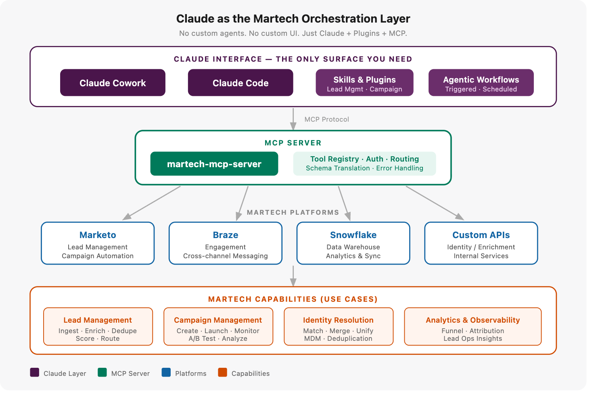Click 'Identity / Enrichment' text under Custom APIs
Viewport: 594px width, 398px height.
[x=481, y=247]
